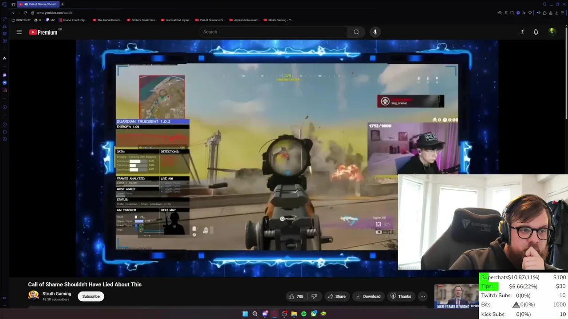Viewport: 568px width, 319px height.
Task: Subscribe to Struth Gaming
Action: click(x=91, y=296)
